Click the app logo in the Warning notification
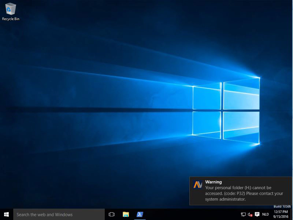Viewport: 293px width, 220px height. (197, 184)
